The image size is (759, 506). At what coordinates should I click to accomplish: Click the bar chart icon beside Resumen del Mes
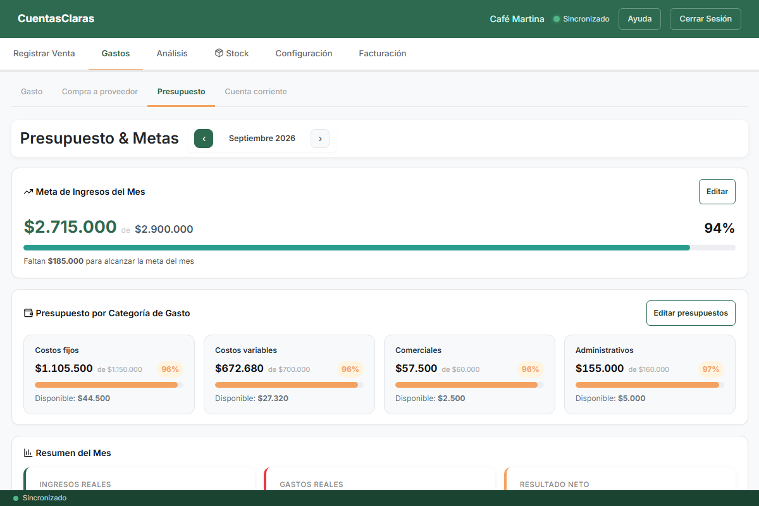[28, 453]
